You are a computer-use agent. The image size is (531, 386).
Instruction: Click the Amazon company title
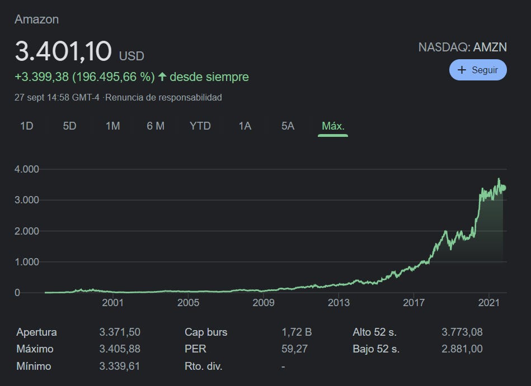pyautogui.click(x=36, y=19)
